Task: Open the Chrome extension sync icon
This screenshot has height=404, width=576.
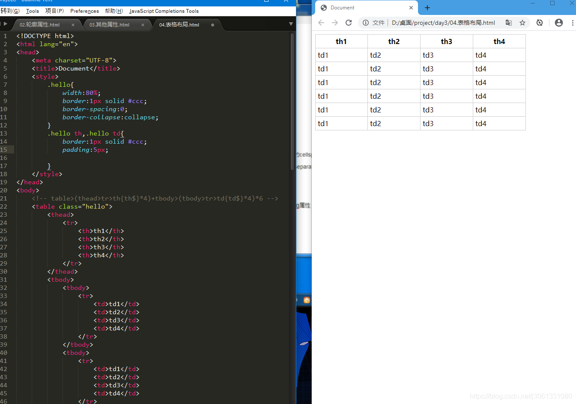Action: tap(540, 23)
